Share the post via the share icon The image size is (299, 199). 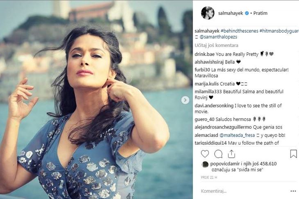(231, 154)
